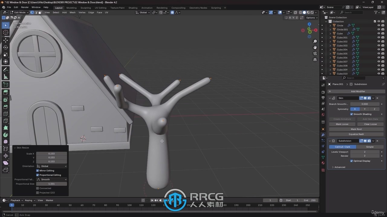Click the Equalize Radii button
This screenshot has width=387, height=217.
coord(356,134)
